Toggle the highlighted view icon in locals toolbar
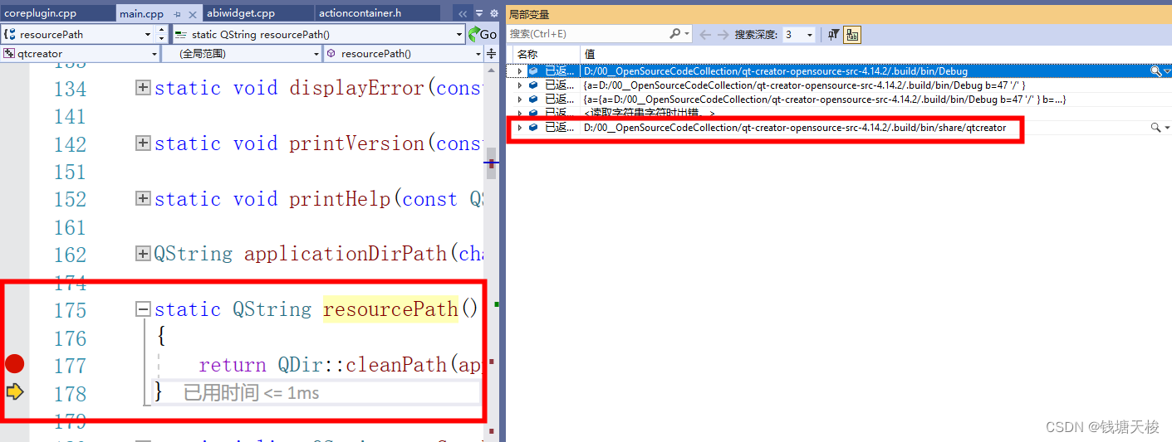1172x442 pixels. (x=852, y=34)
